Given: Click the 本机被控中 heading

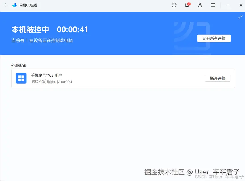Looking at the screenshot, I should tap(31, 30).
